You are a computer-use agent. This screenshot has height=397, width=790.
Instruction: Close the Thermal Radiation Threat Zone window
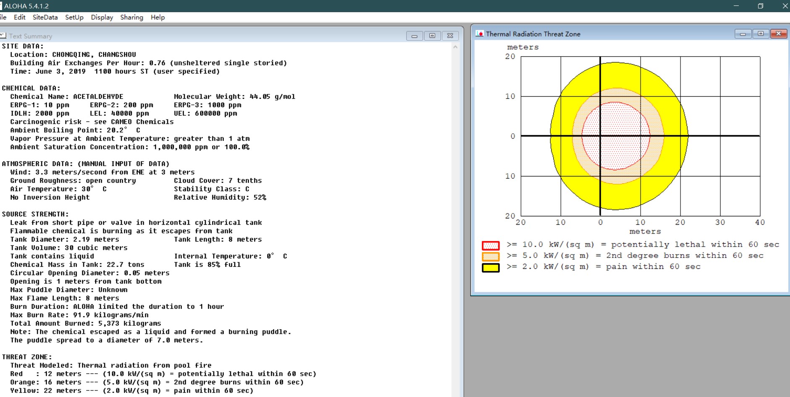tap(779, 34)
